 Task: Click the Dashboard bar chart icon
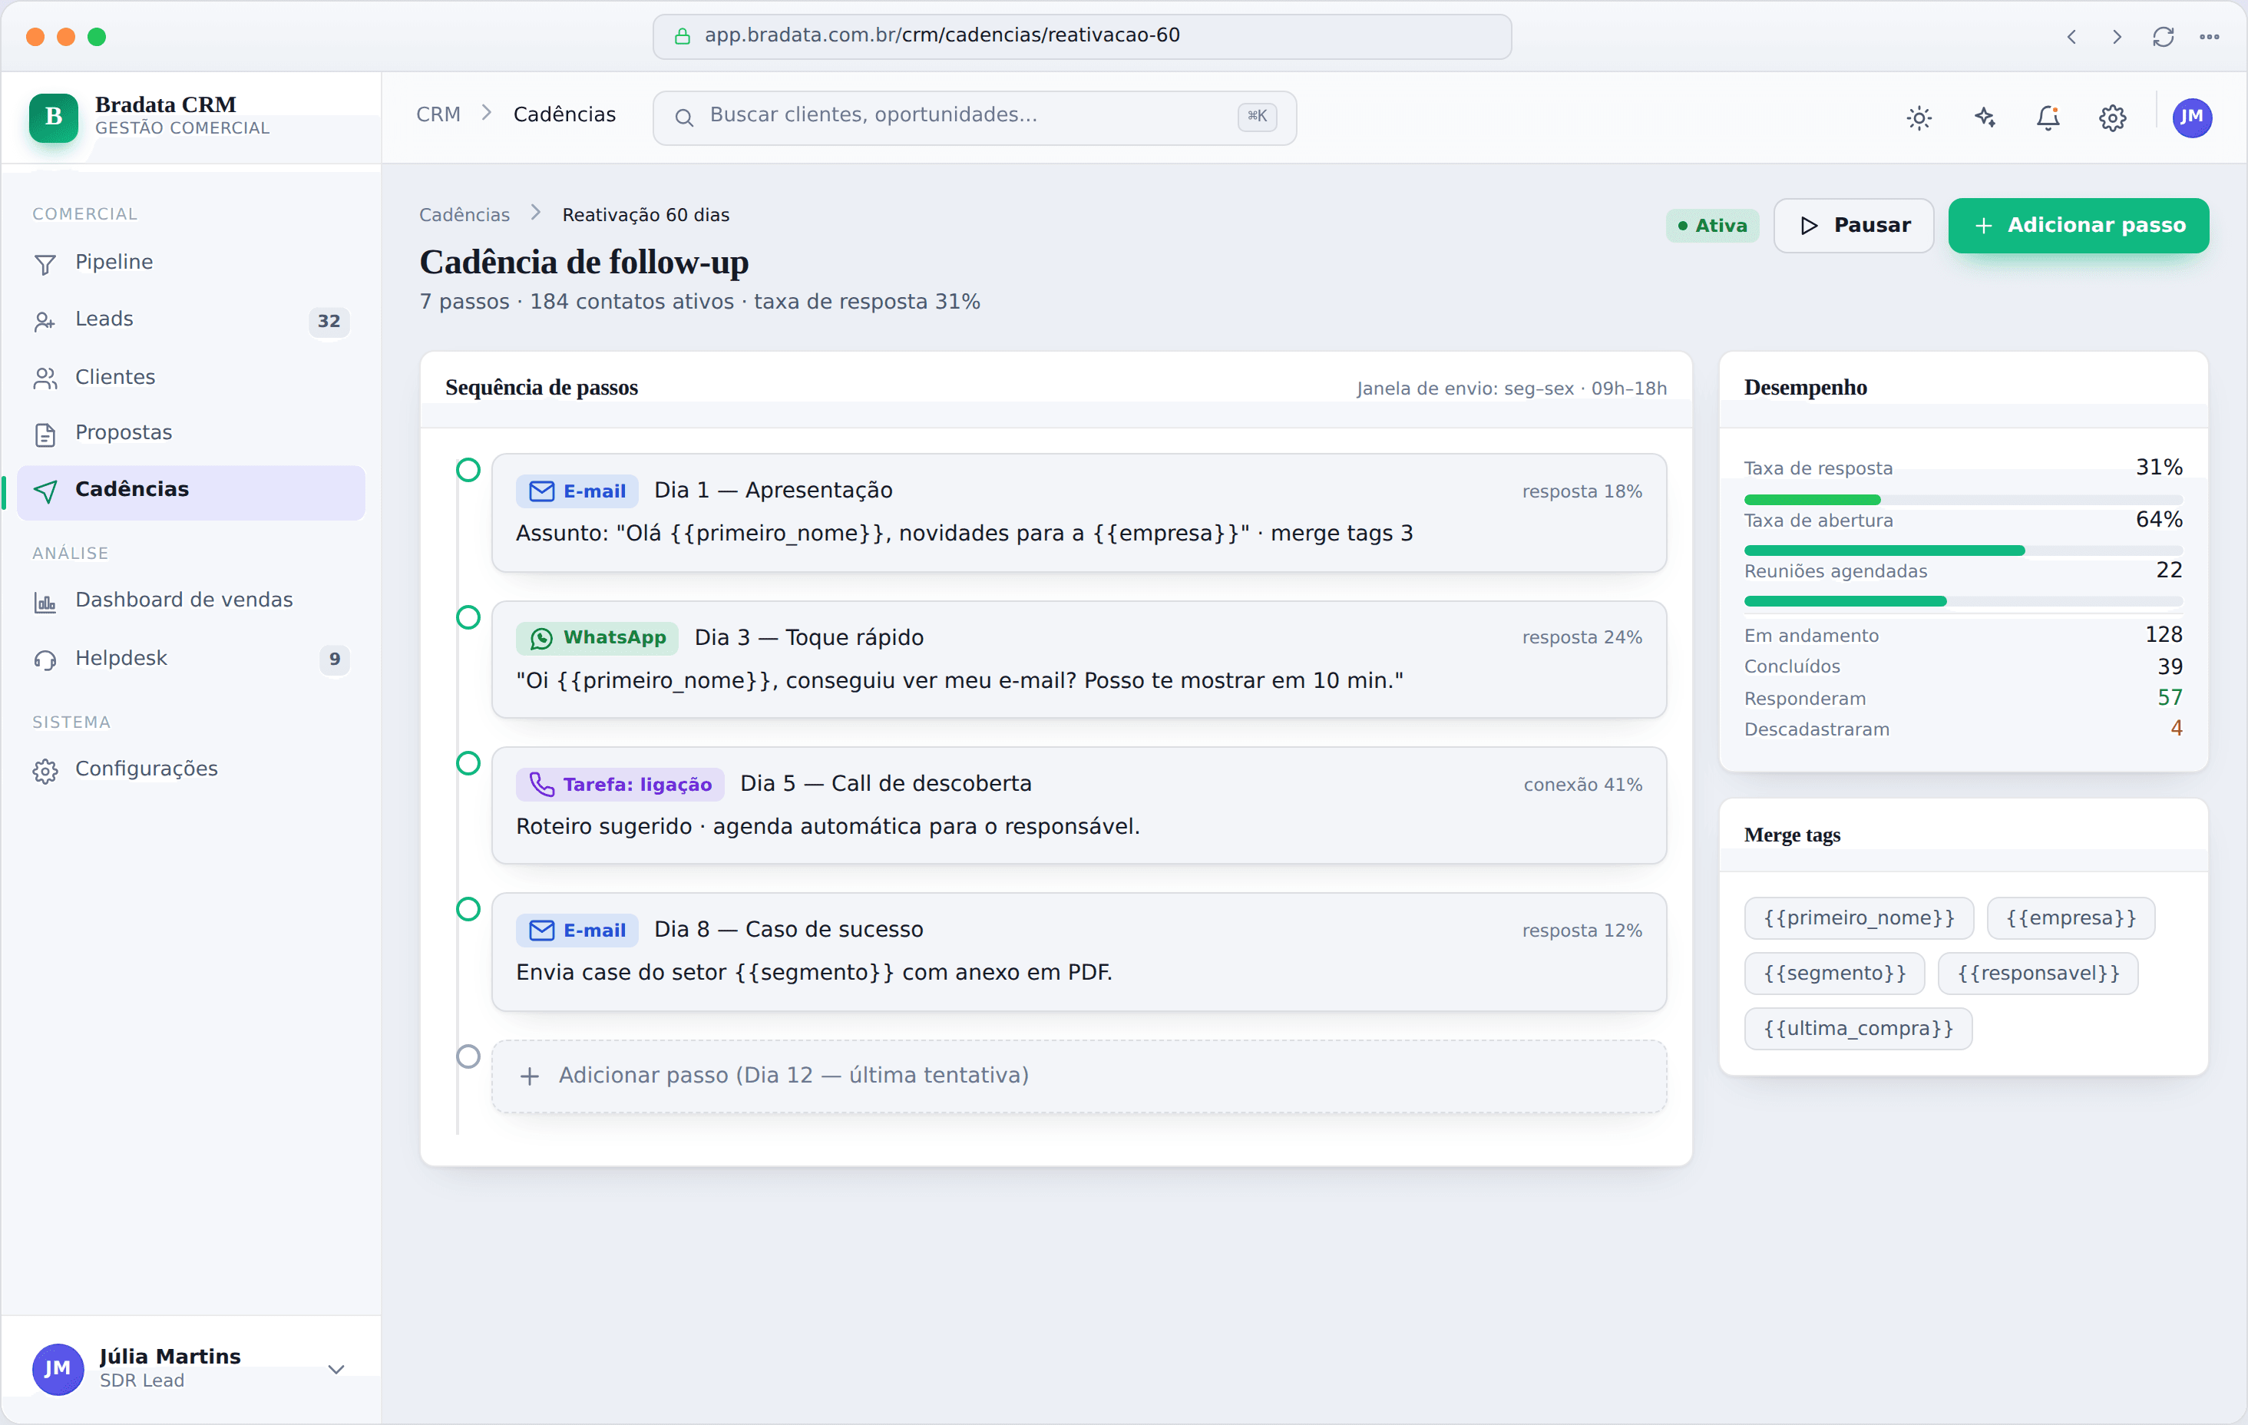[45, 602]
